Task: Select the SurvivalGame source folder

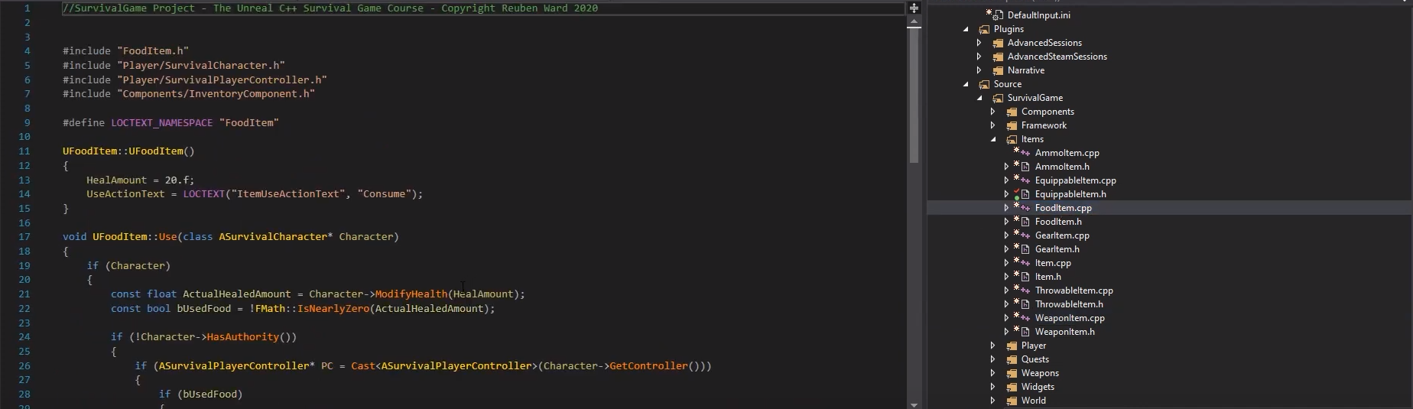Action: [x=1035, y=98]
